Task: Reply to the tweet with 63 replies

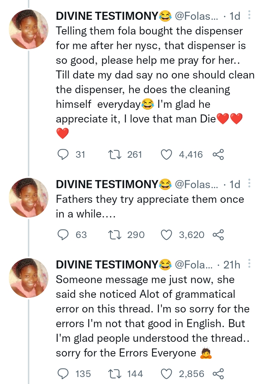Action: 63,234
